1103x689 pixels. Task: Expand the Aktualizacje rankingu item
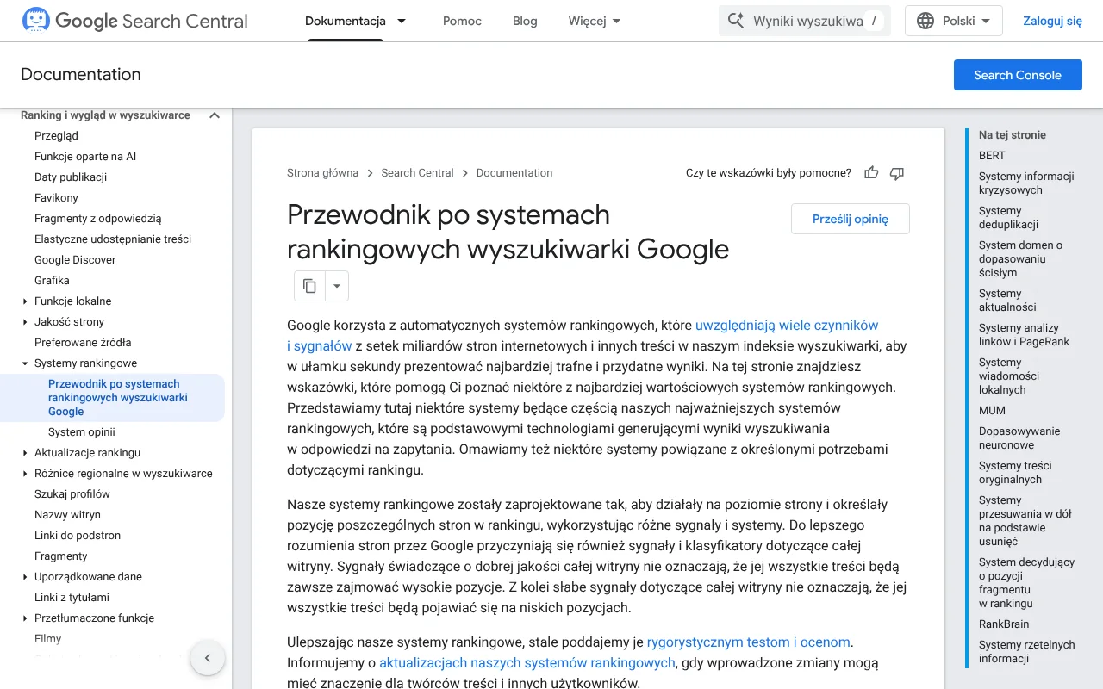point(25,453)
